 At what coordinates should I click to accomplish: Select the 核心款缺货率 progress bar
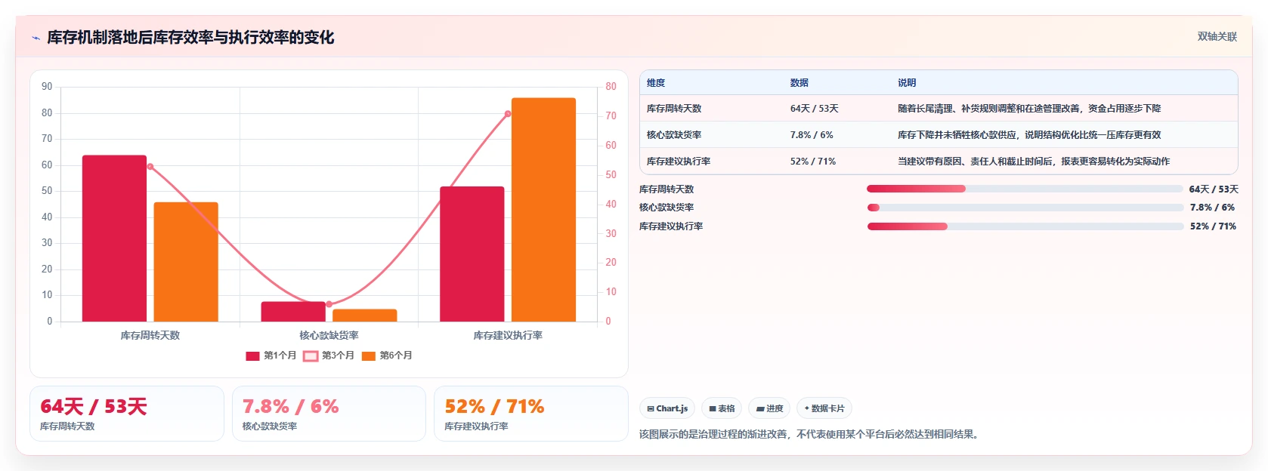[x=1025, y=208]
